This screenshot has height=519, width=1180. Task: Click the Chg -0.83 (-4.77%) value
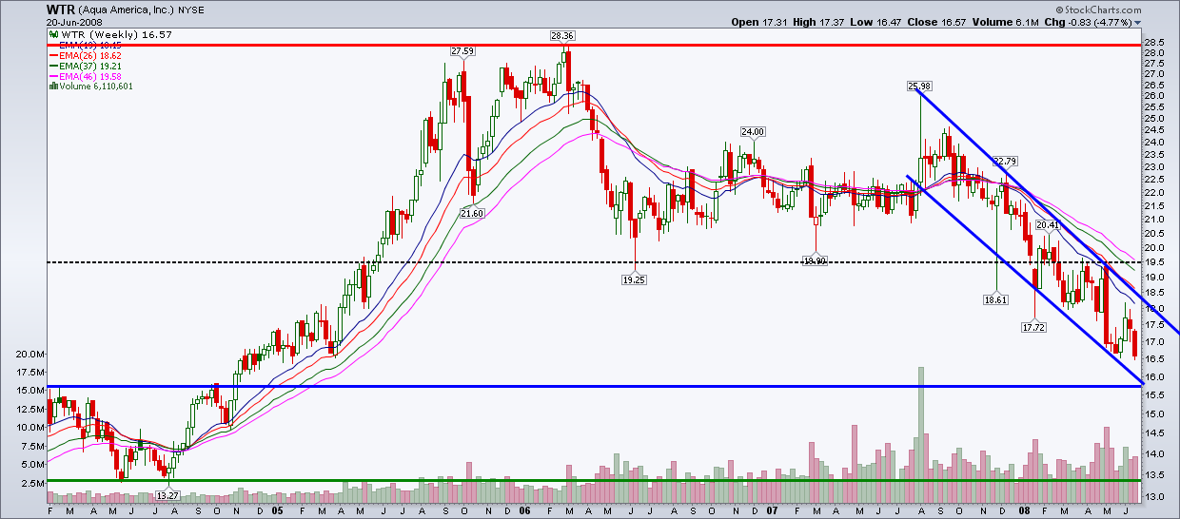1087,22
